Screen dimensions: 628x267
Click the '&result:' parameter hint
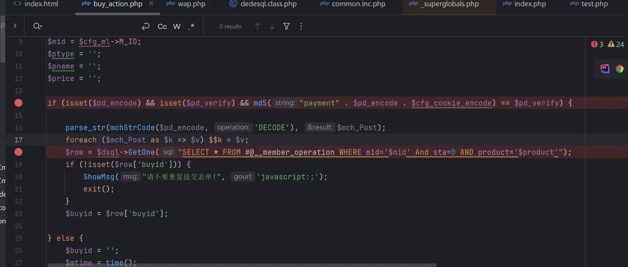pyautogui.click(x=320, y=127)
